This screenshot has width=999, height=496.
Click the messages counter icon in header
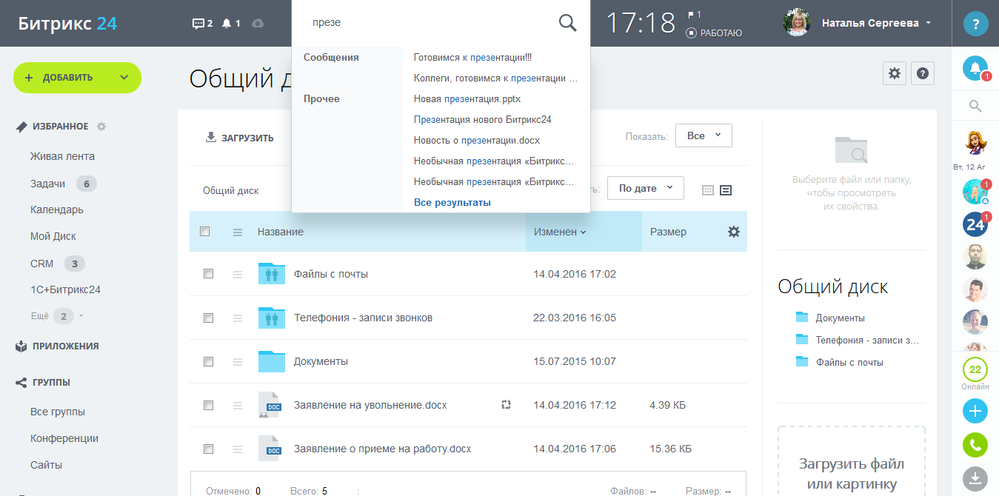[x=202, y=24]
